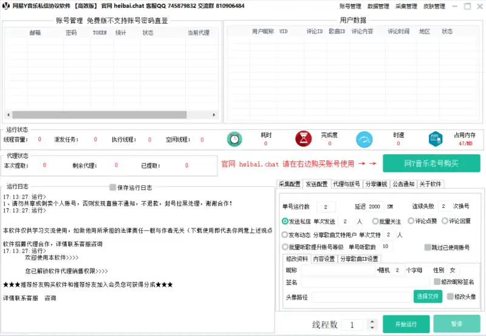
Task: Click the clock icon beside 耗时
Action: coord(234,139)
